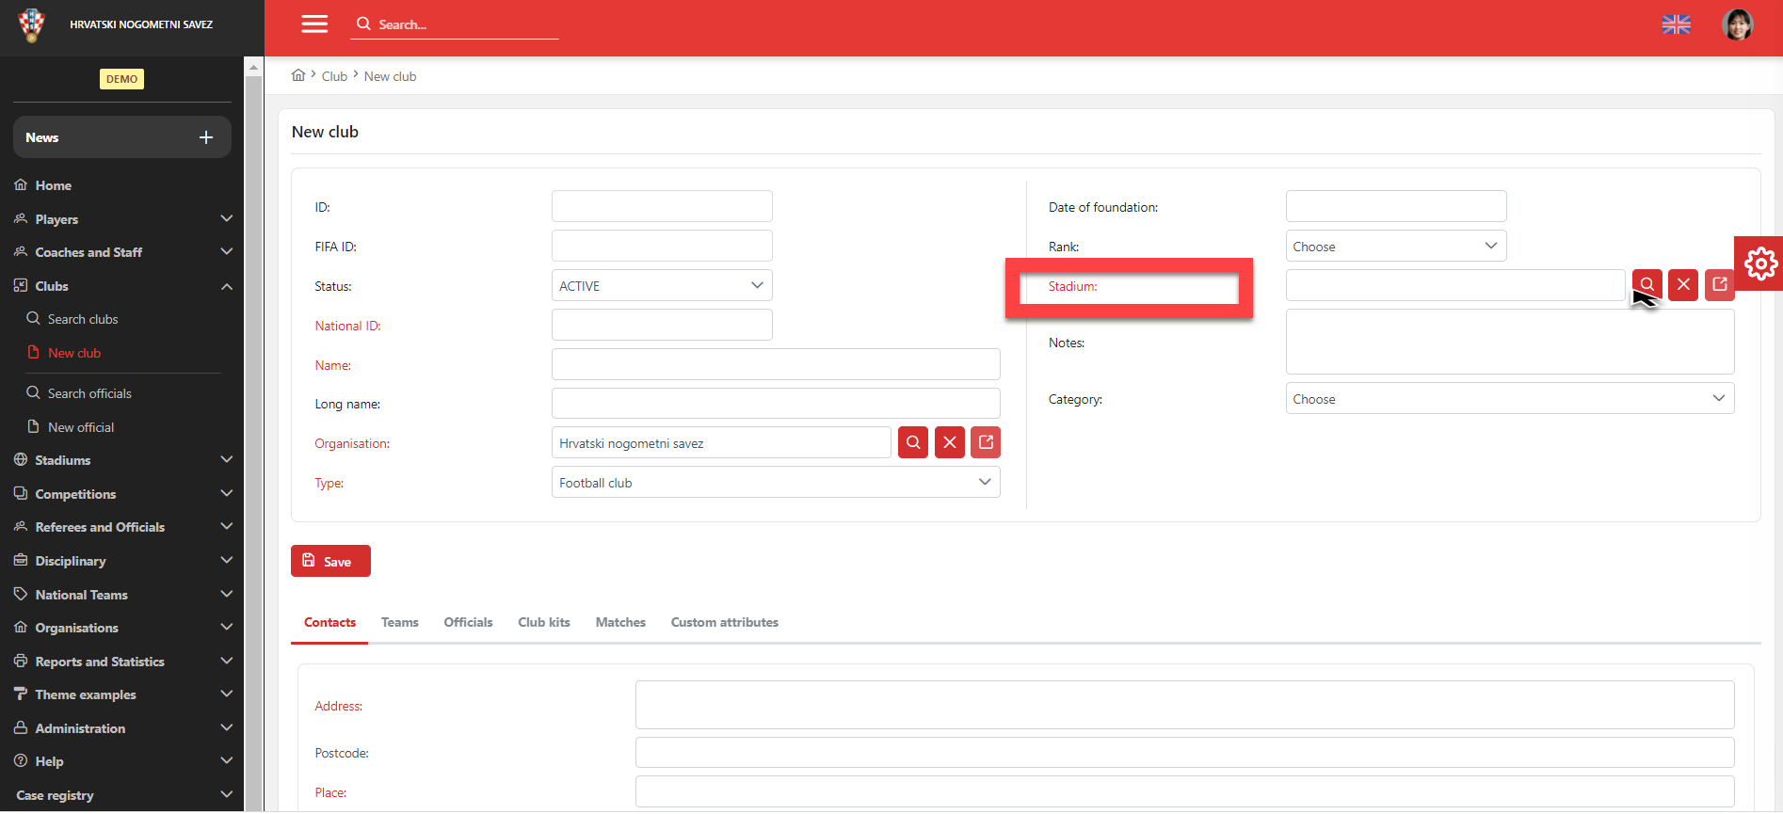
Task: Open the Category dropdown
Action: pos(1509,399)
